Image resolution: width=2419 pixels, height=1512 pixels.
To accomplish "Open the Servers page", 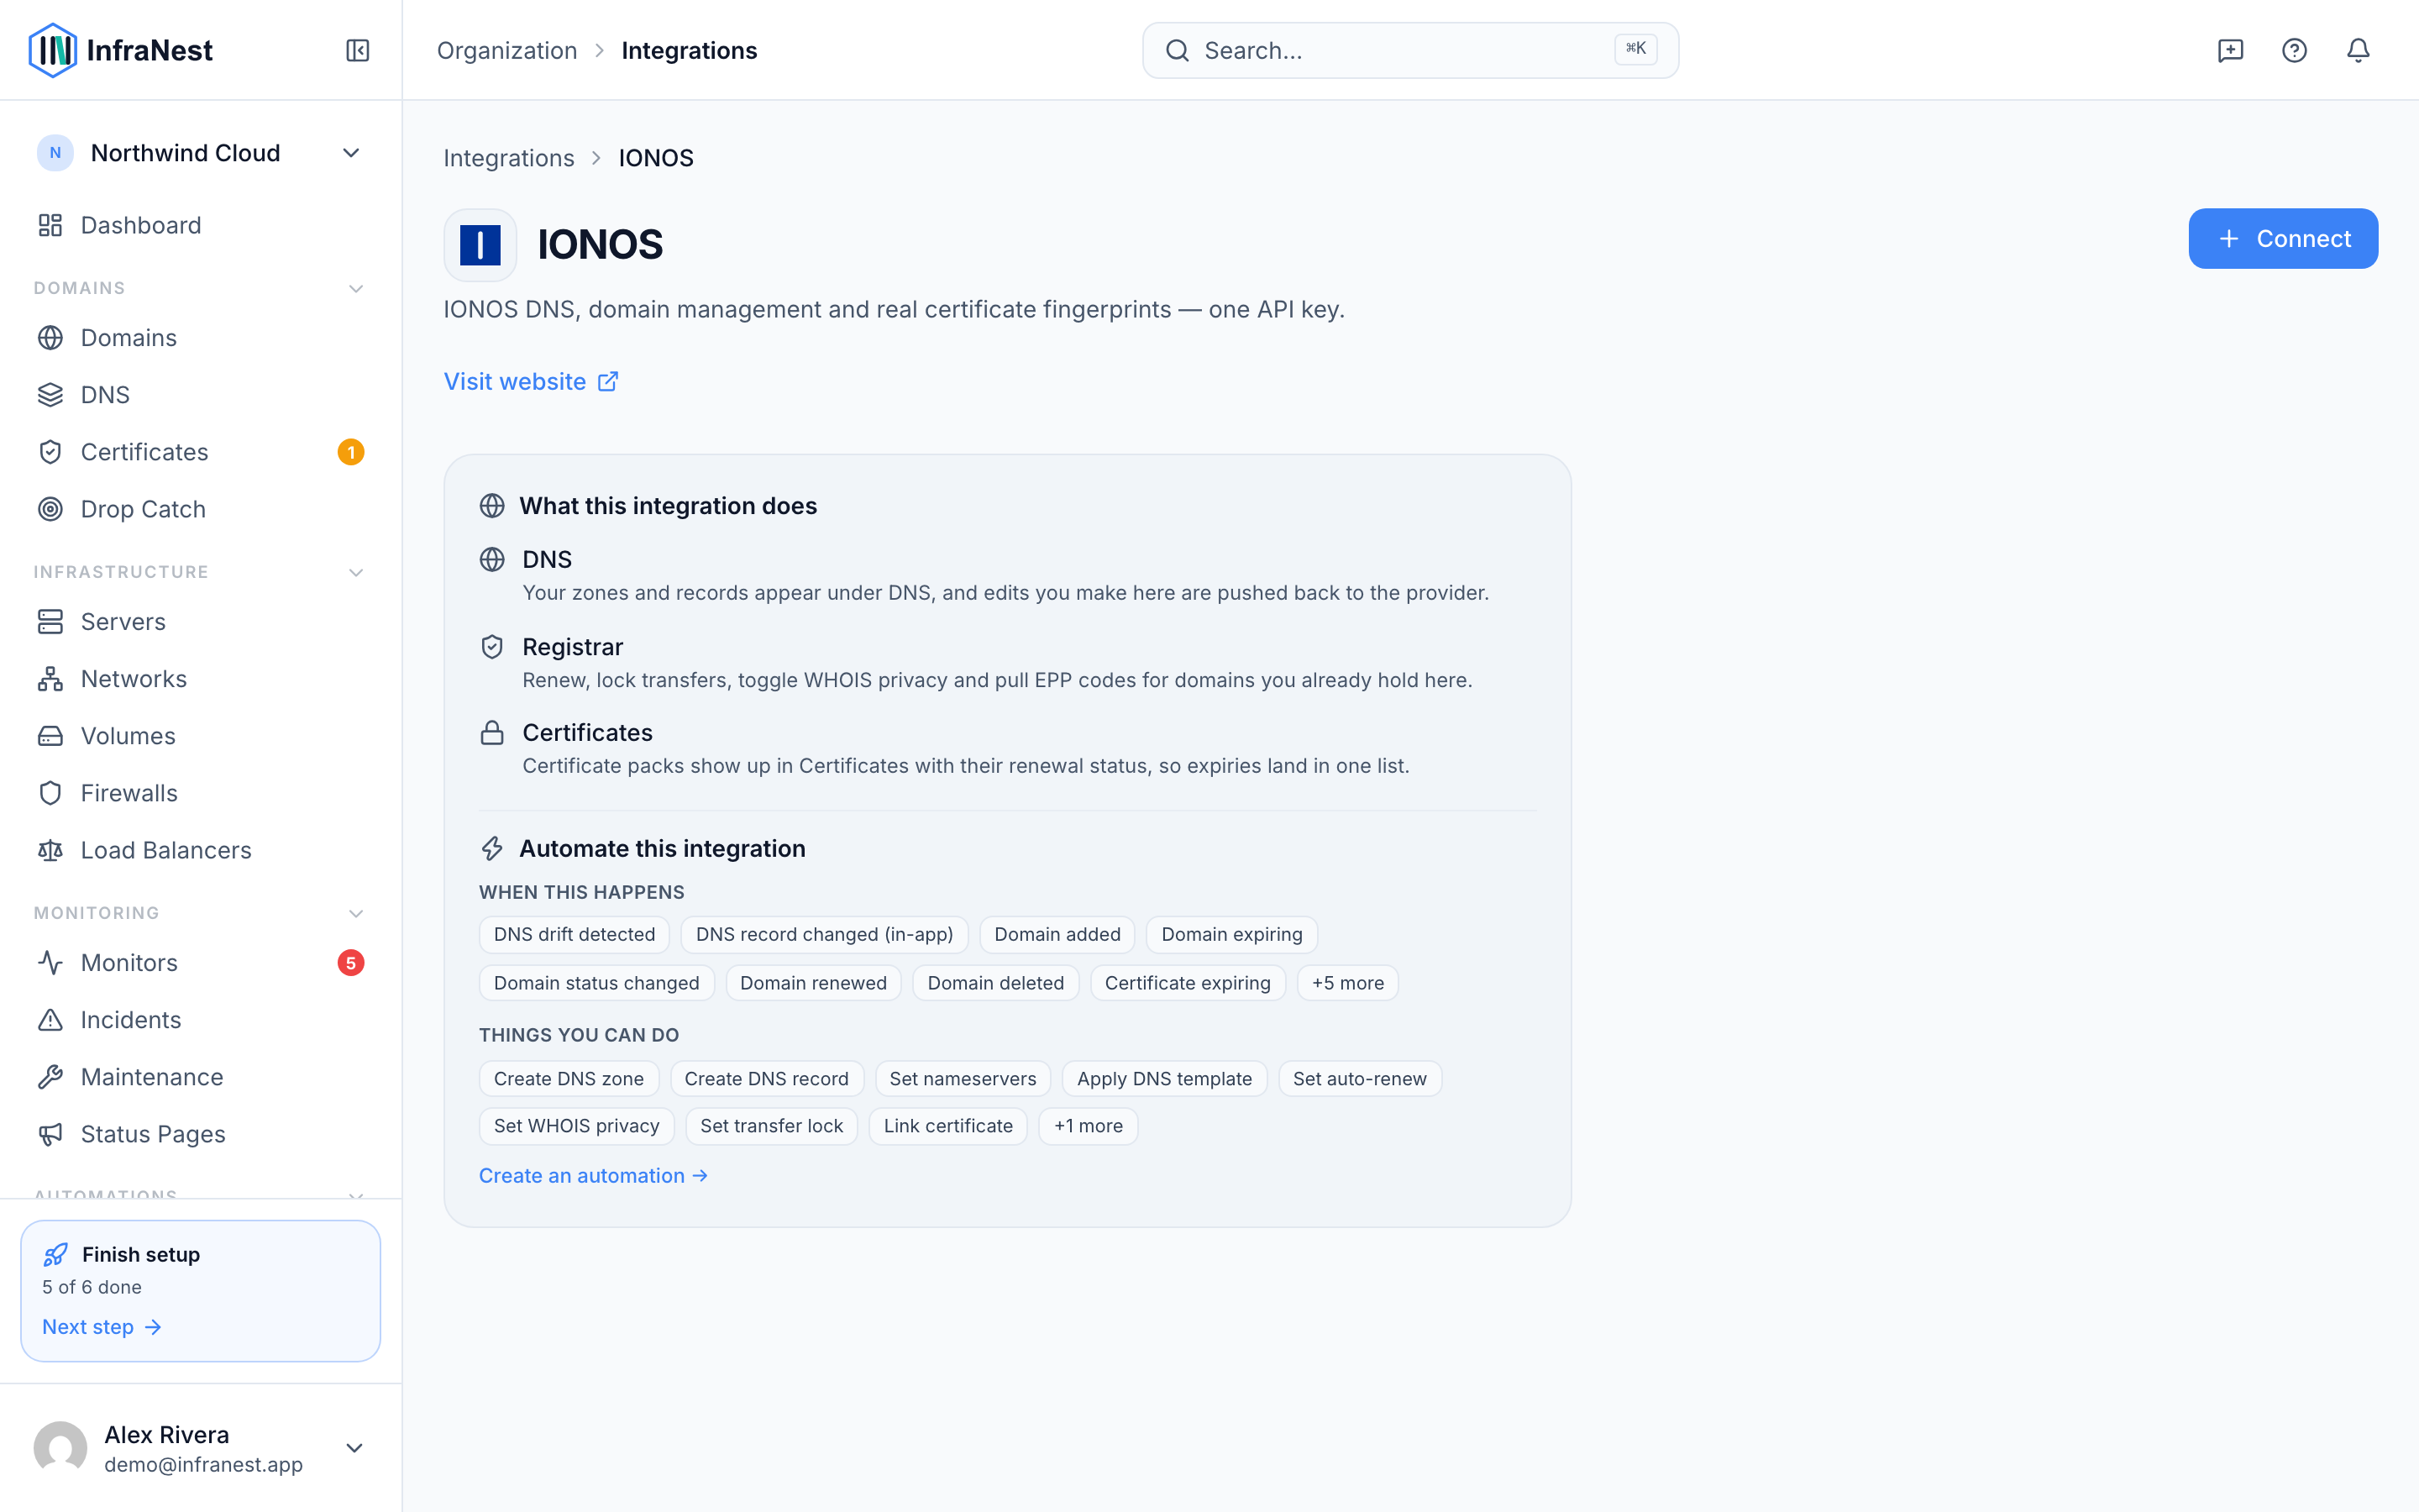I will tap(200, 622).
